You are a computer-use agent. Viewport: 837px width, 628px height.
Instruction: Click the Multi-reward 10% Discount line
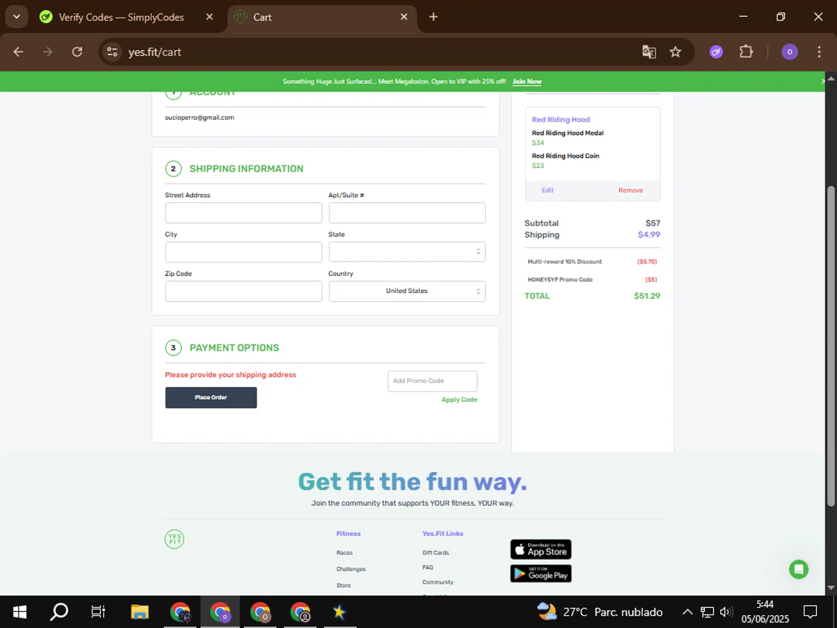(x=592, y=262)
